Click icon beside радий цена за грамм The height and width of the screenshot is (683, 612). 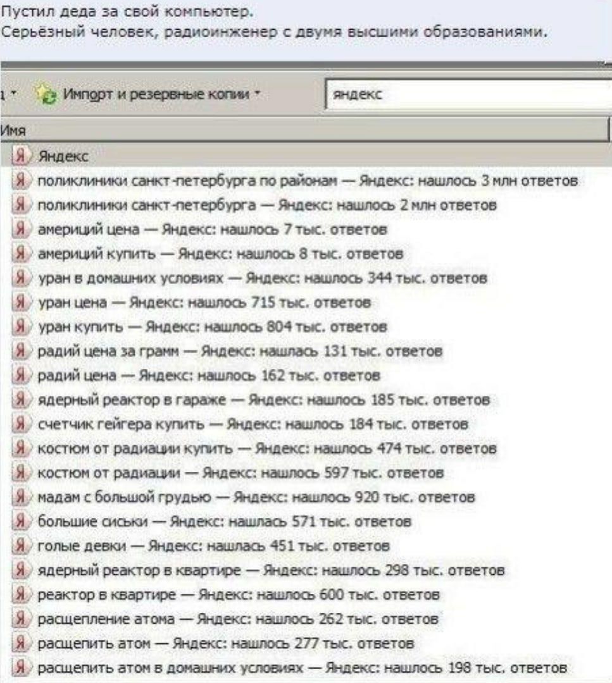tap(21, 351)
